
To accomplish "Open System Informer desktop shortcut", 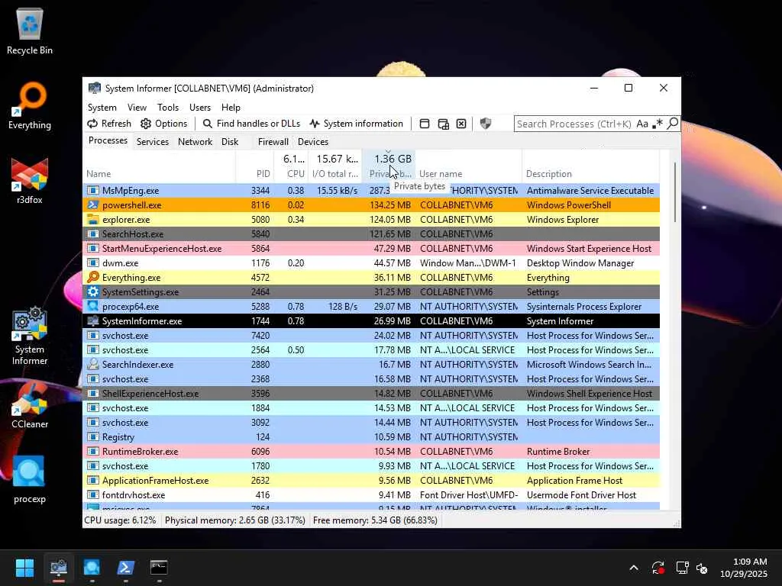I will [x=30, y=336].
